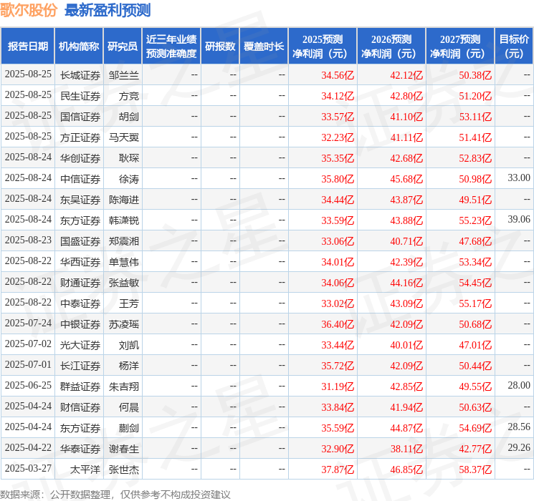Viewport: 534px width, 501px height.
Task: Click researcher name 马天翼
Action: (124, 137)
